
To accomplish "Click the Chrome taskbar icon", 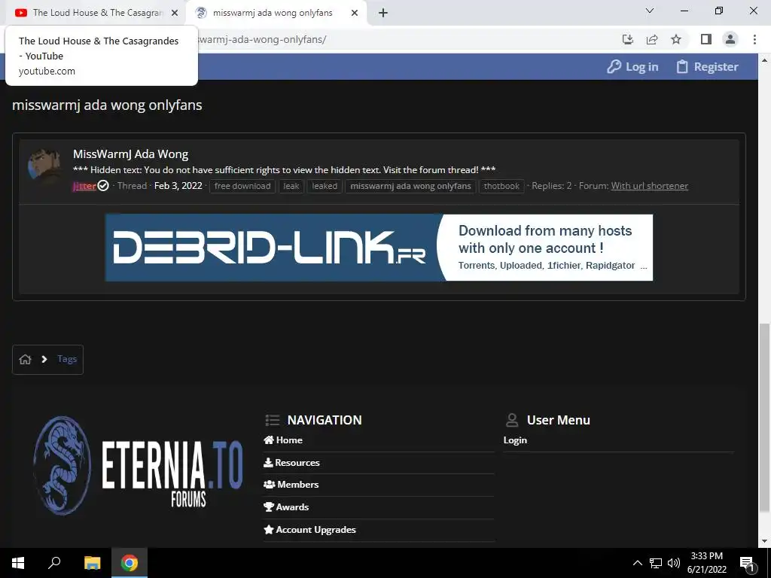I will (130, 563).
